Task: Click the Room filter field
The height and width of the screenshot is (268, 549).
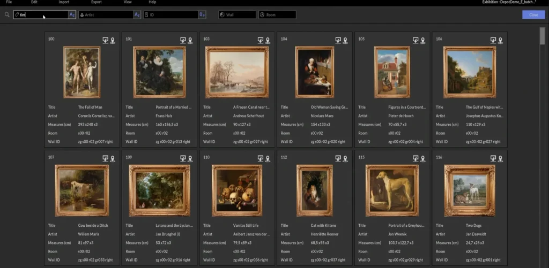Action: pyautogui.click(x=277, y=14)
